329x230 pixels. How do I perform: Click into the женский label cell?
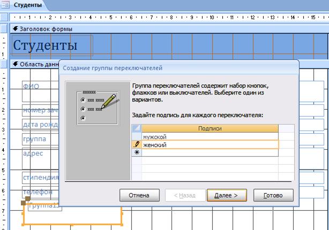click(210, 144)
